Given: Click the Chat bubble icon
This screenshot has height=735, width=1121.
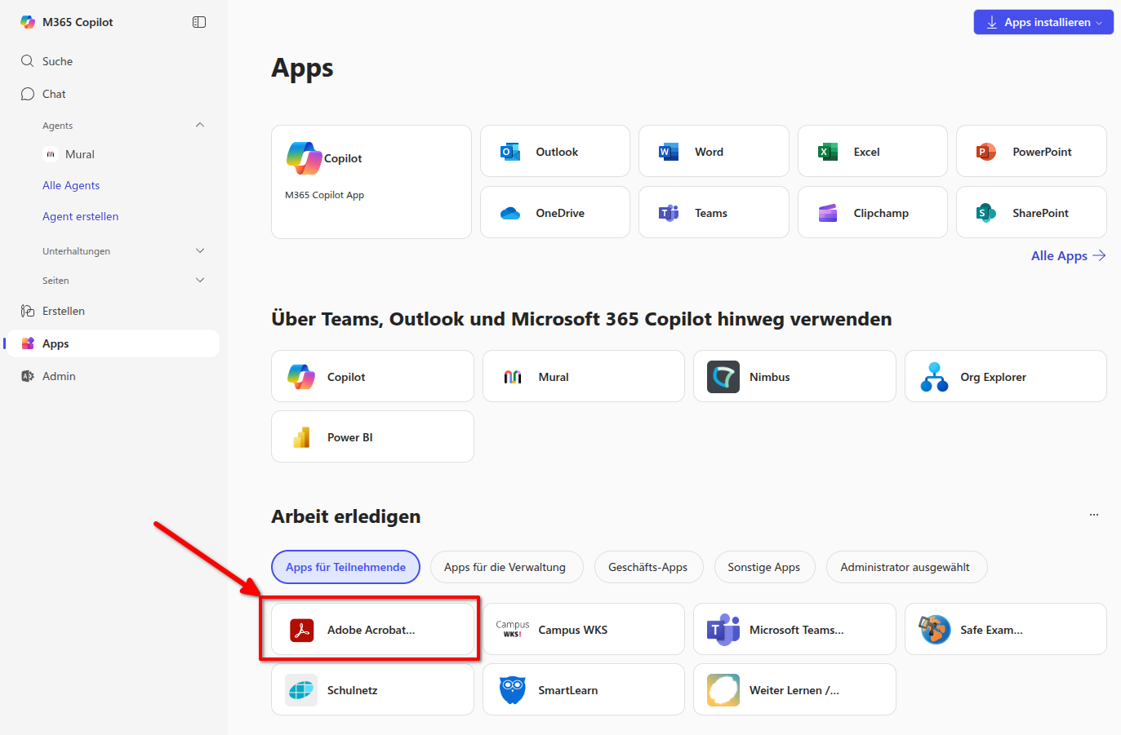Looking at the screenshot, I should [x=28, y=94].
